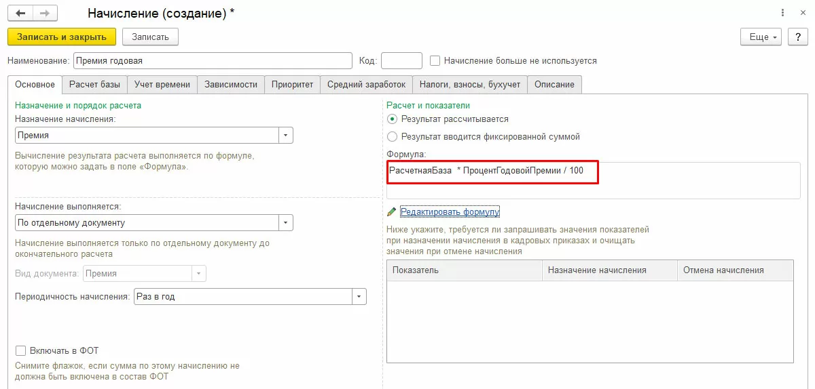Check "Начисление больше не используется" box
The height and width of the screenshot is (389, 815).
(x=435, y=60)
